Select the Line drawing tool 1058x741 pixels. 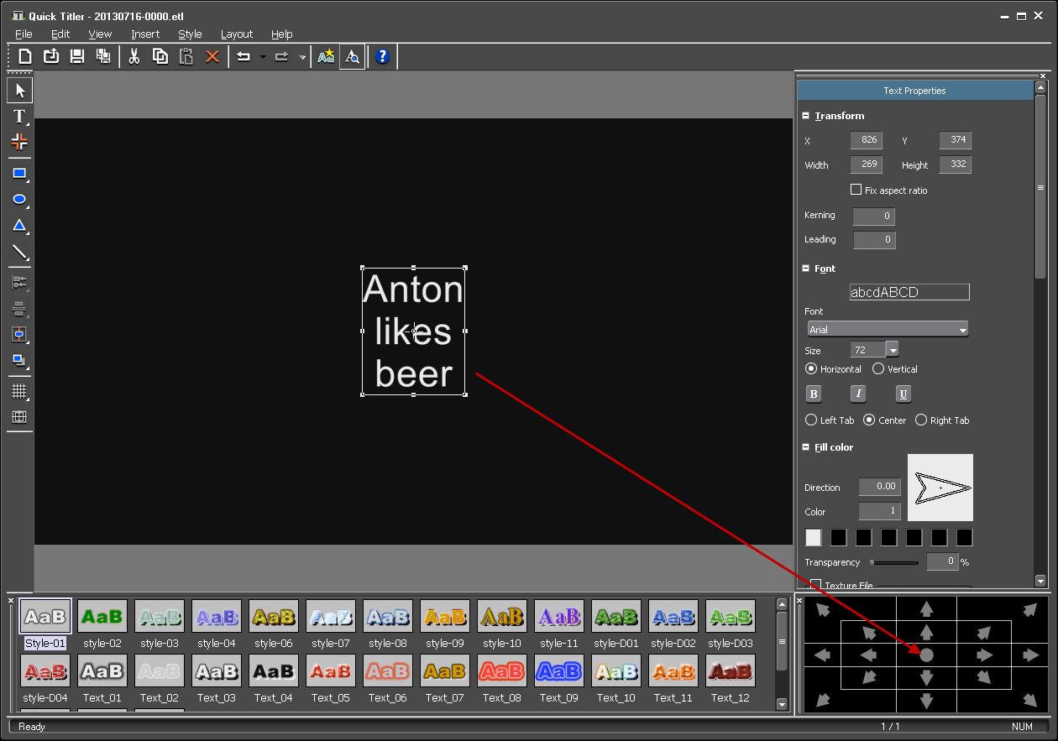(x=19, y=252)
